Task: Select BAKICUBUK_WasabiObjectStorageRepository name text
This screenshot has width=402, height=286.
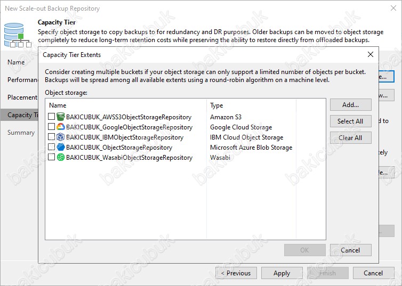Action: [x=129, y=158]
